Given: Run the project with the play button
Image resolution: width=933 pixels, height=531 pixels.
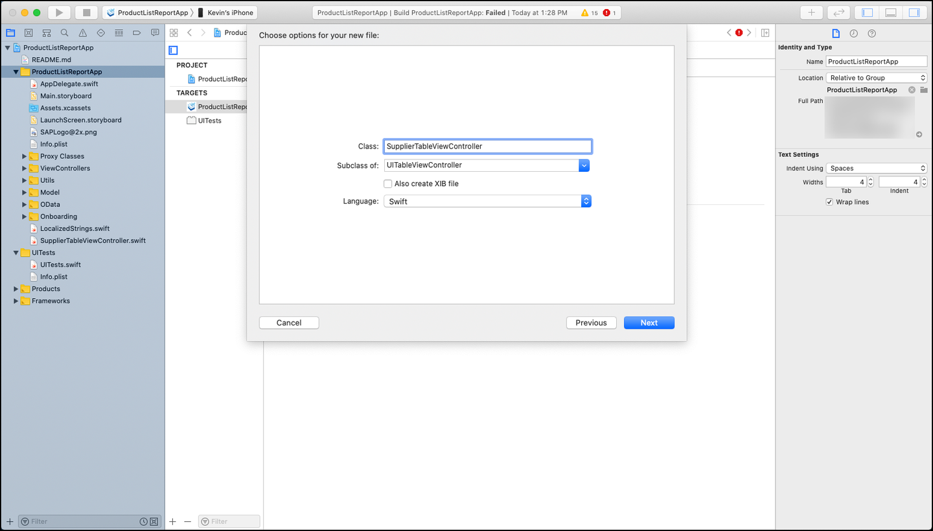Looking at the screenshot, I should [59, 12].
